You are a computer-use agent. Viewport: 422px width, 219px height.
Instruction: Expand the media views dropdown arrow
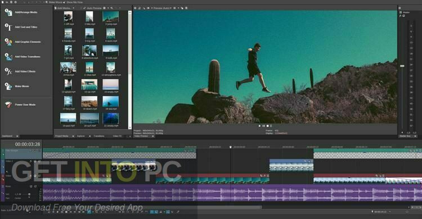(108, 8)
